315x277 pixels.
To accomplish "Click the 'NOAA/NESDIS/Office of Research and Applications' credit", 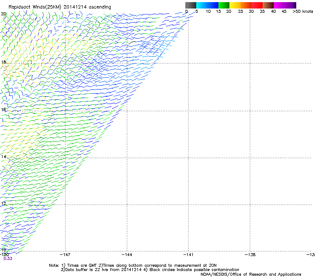I will point(251,274).
